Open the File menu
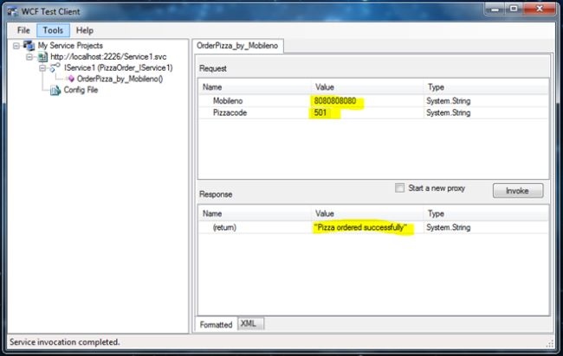 pyautogui.click(x=23, y=30)
